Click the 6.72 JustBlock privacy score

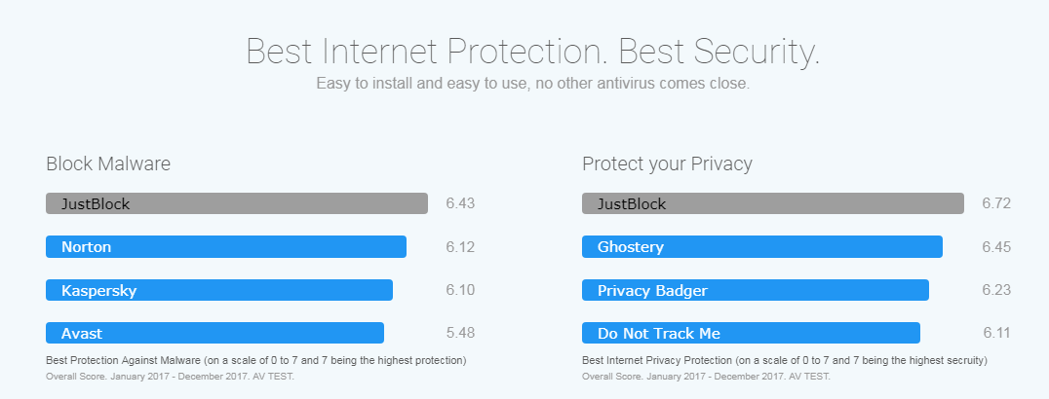(996, 203)
